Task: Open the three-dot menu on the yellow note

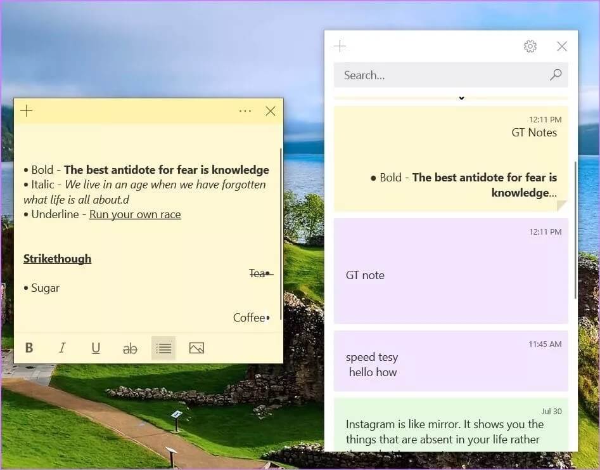Action: [x=245, y=111]
